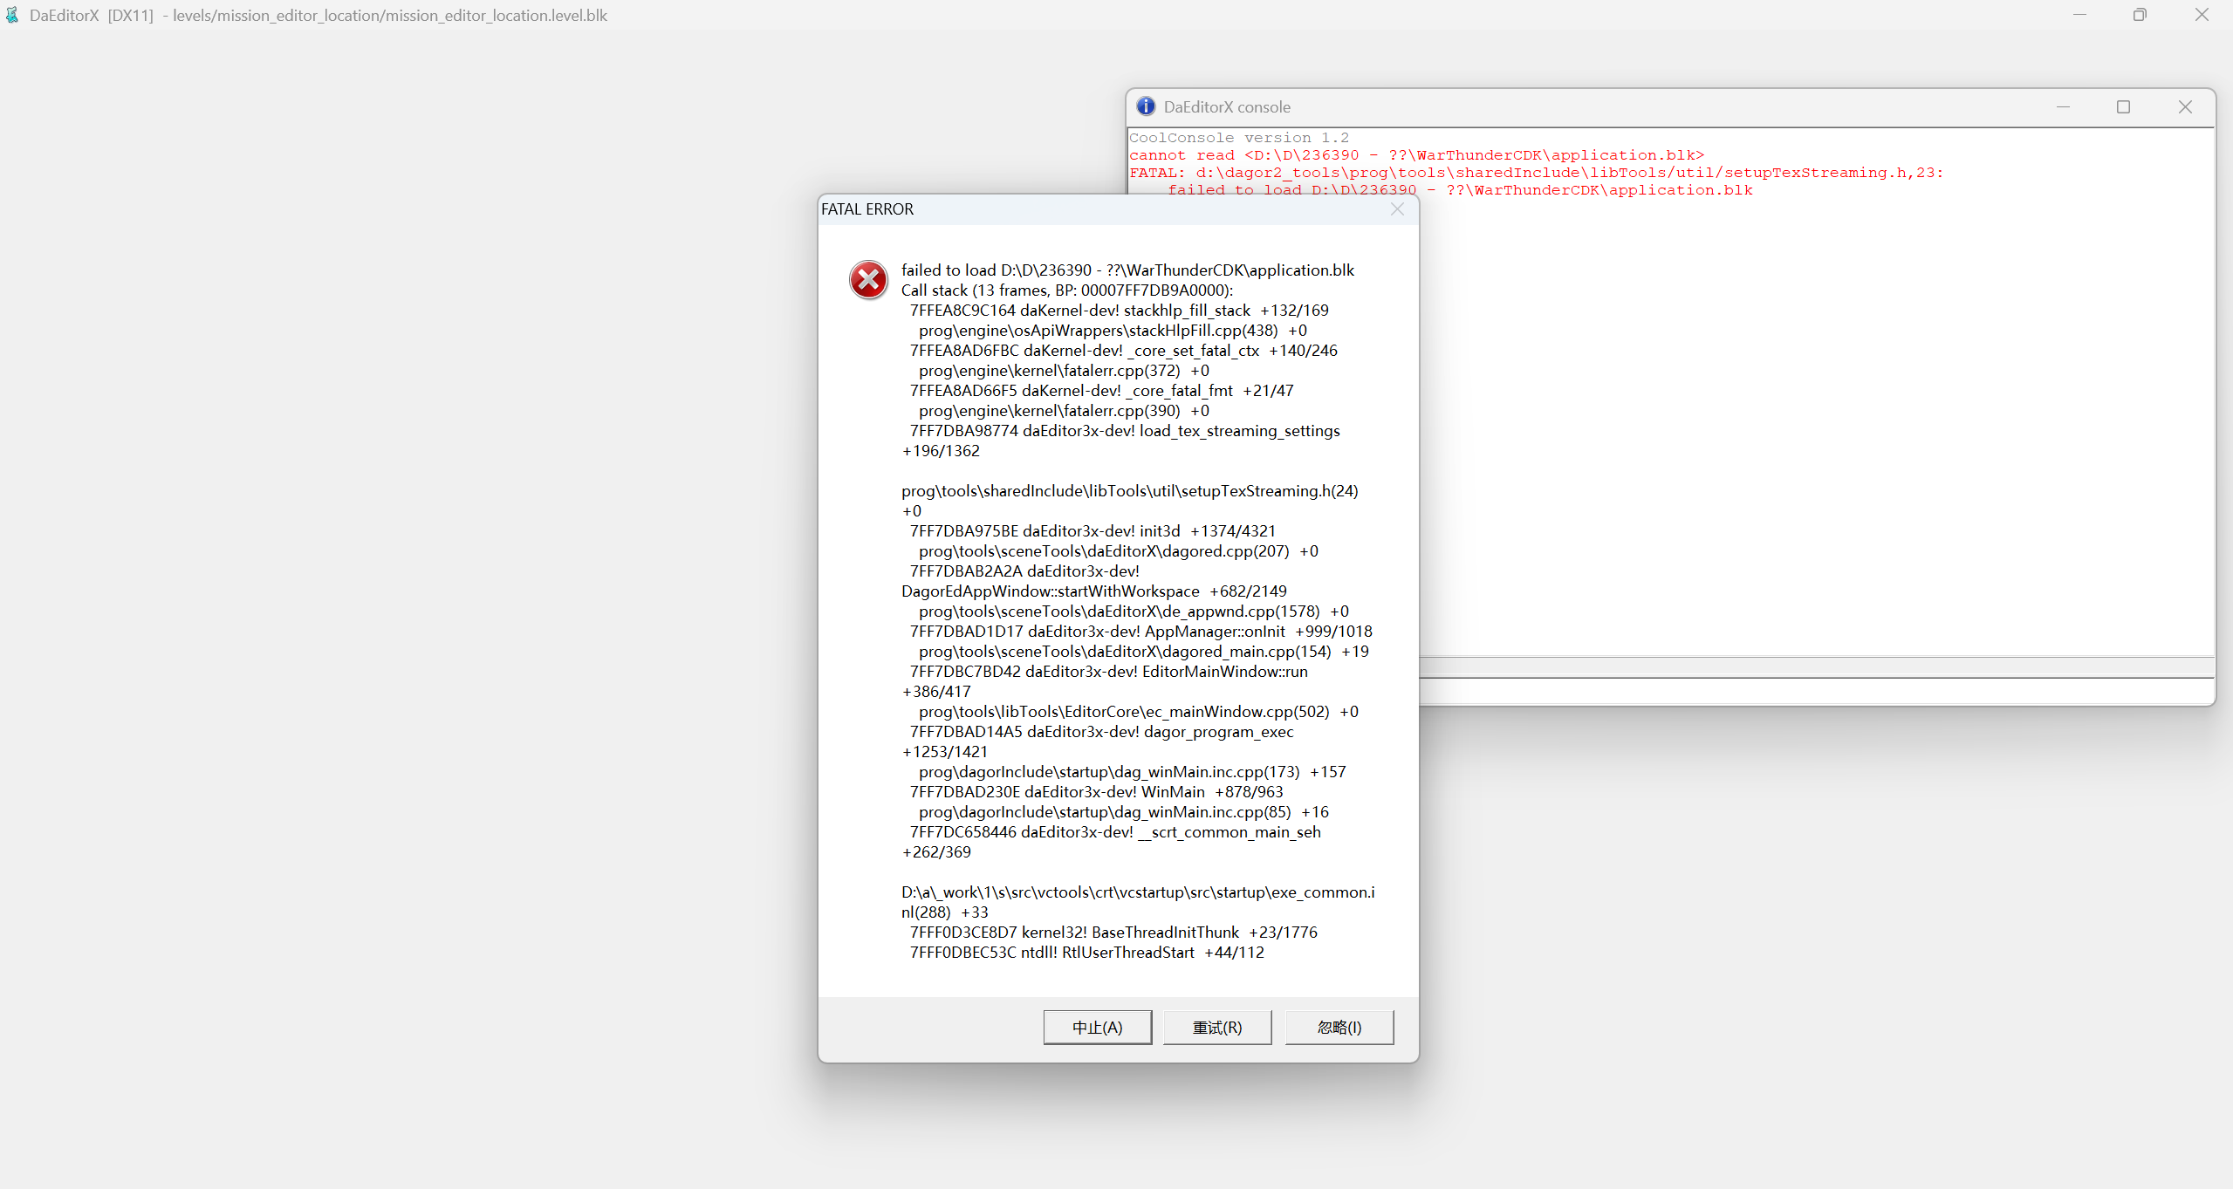Click the CoolConsole version 1.2 line
The height and width of the screenshot is (1189, 2233).
coord(1238,138)
